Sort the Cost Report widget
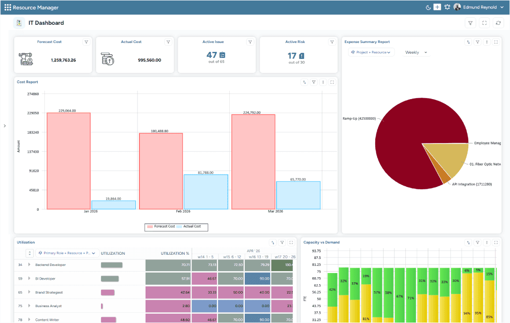 tap(305, 82)
